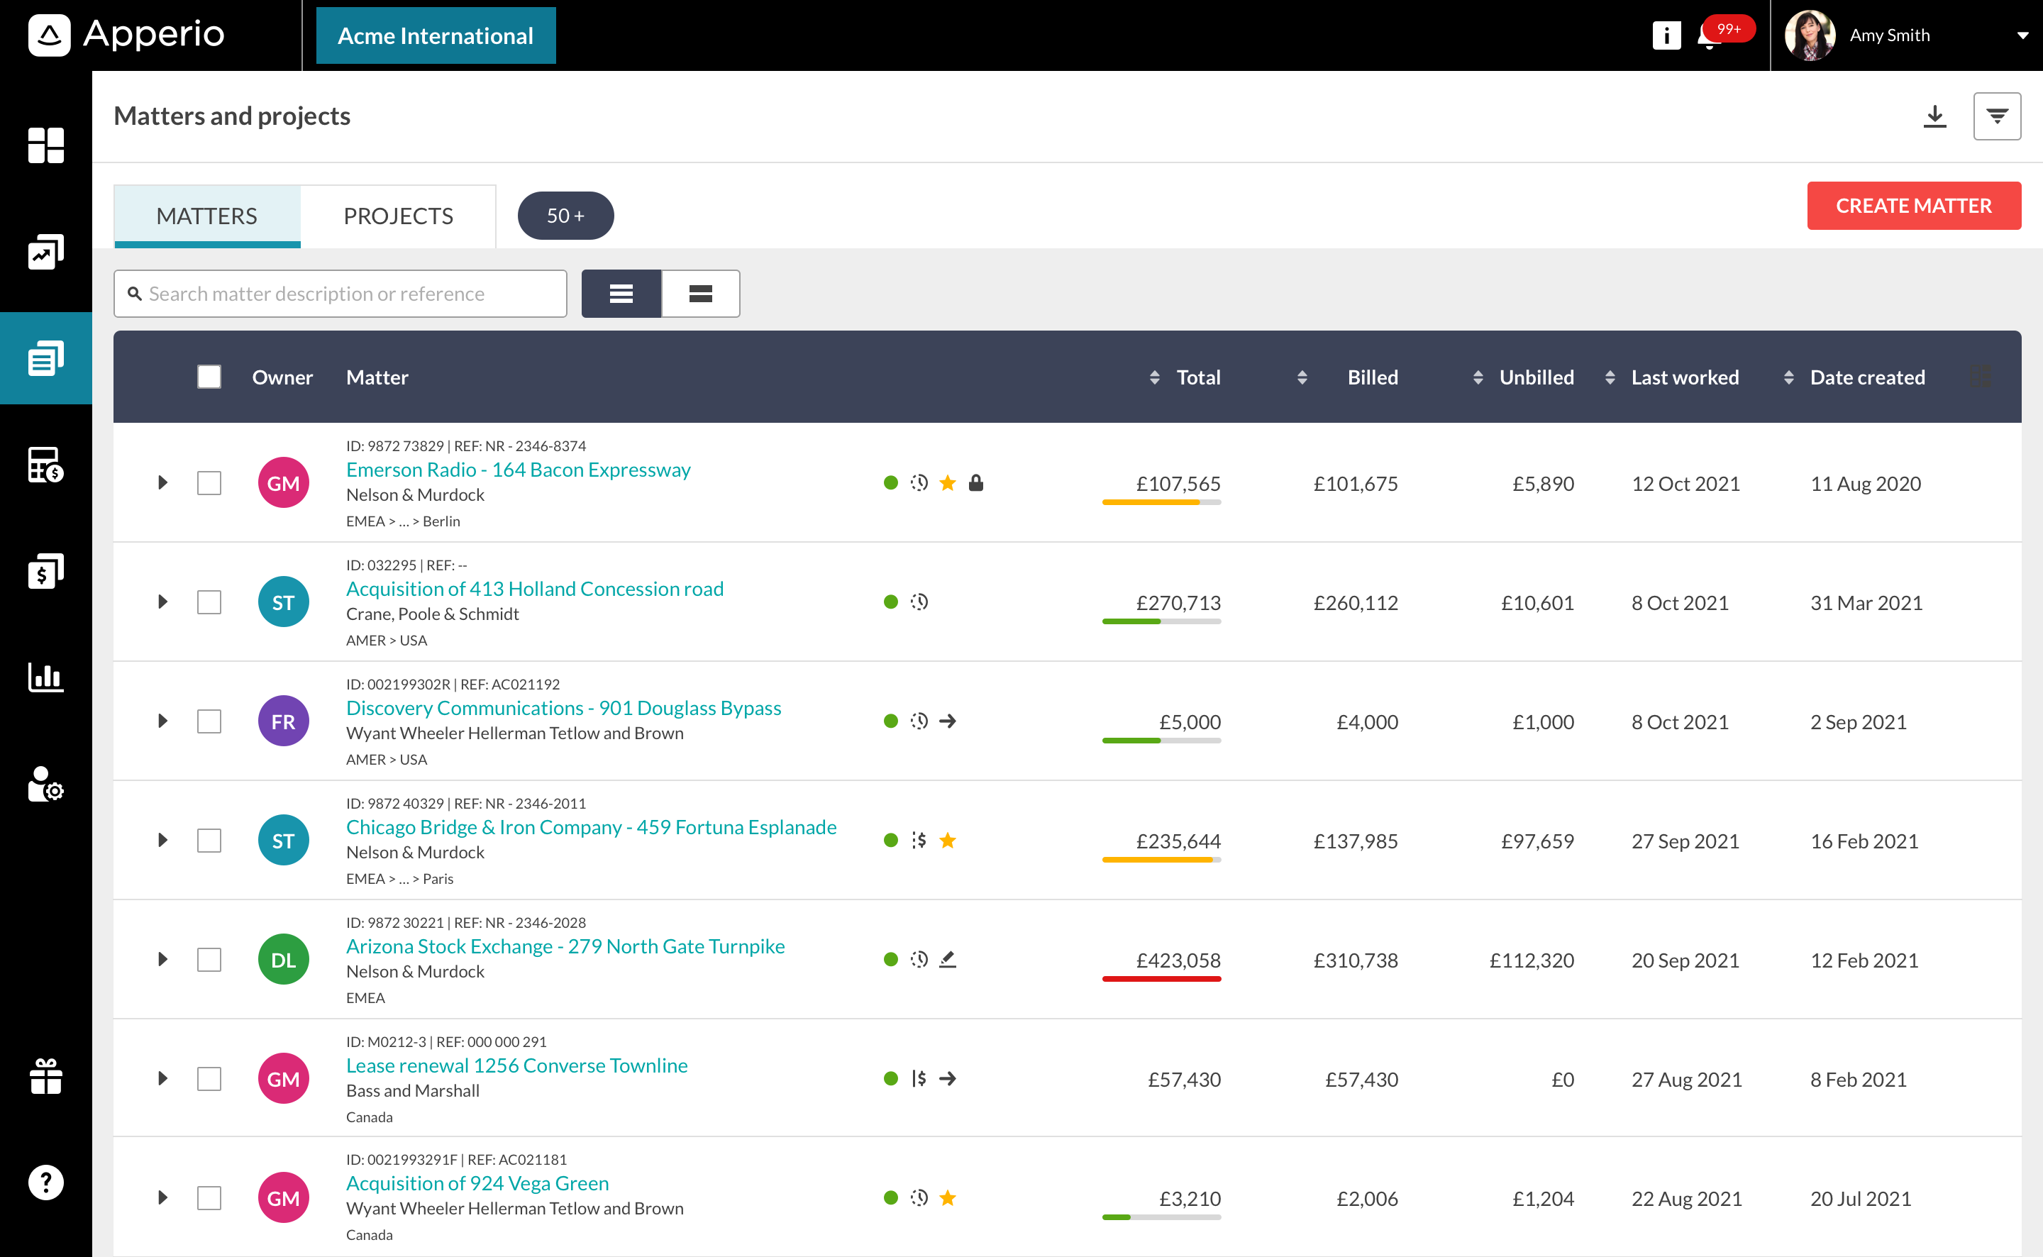Switch to the PROJECTS tab
Viewport: 2043px width, 1257px height.
point(399,215)
